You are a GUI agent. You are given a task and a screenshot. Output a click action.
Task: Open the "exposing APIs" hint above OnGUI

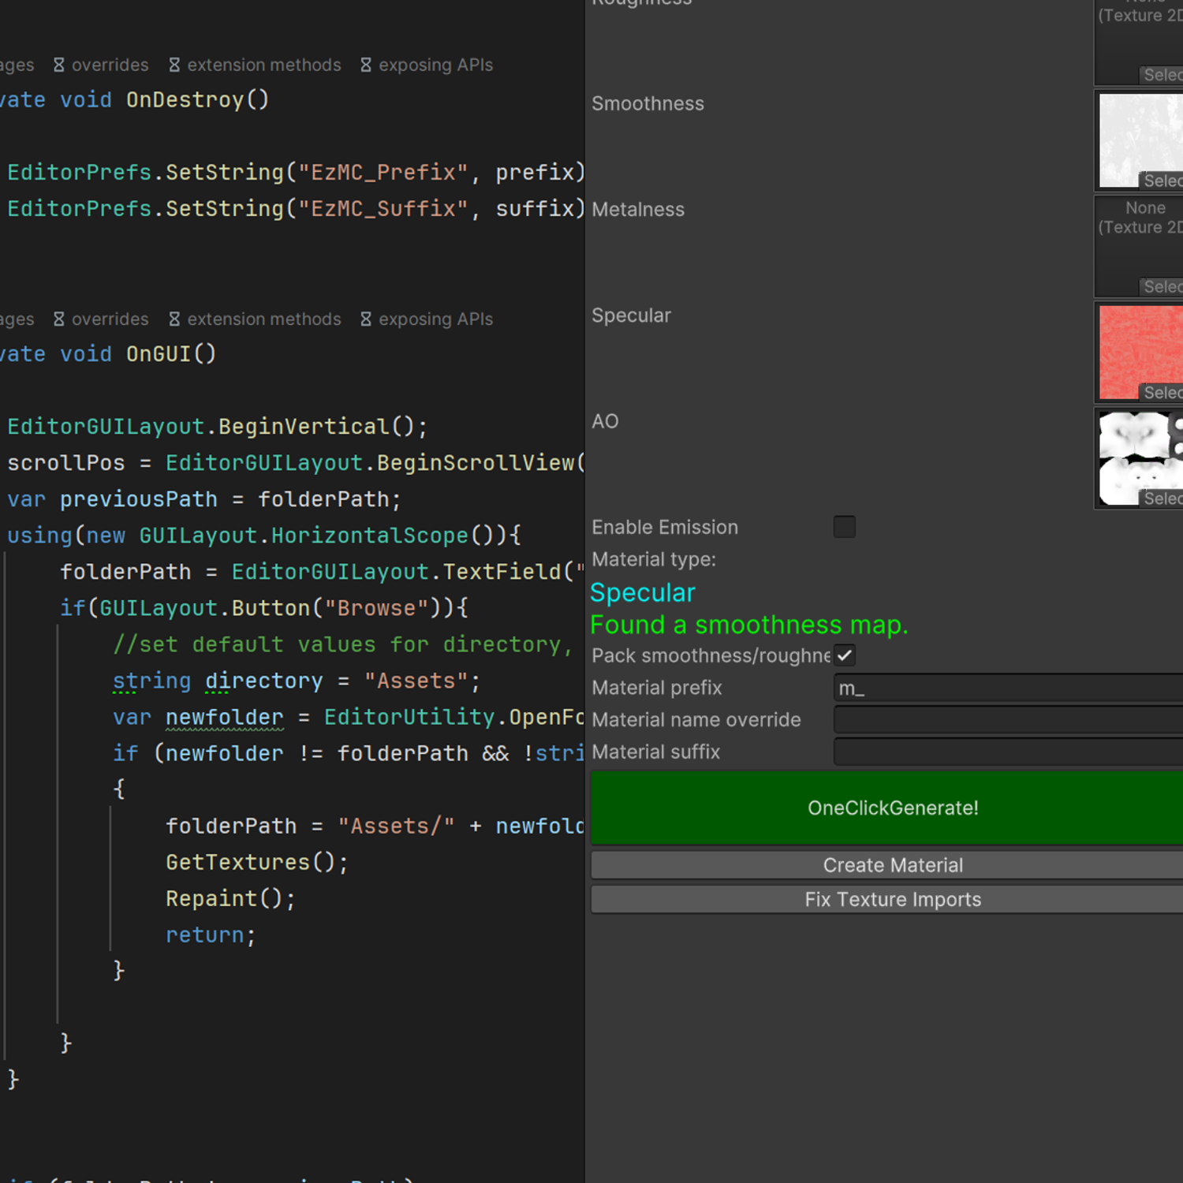pos(435,319)
